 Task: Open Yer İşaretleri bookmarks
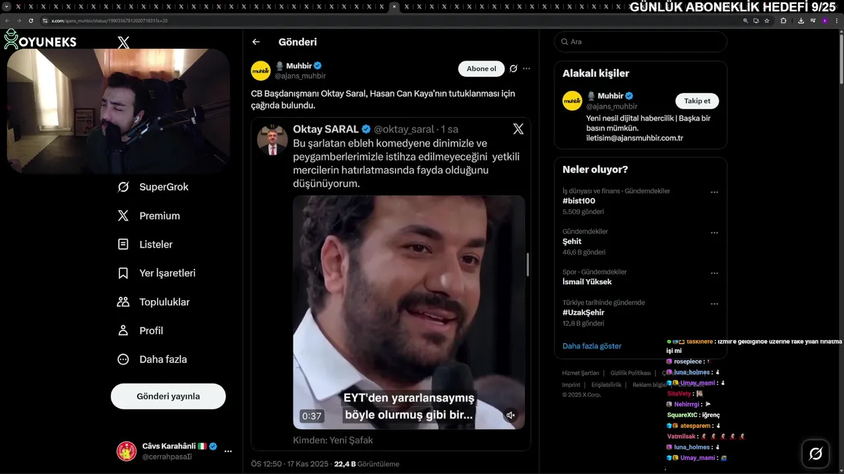[x=156, y=273]
